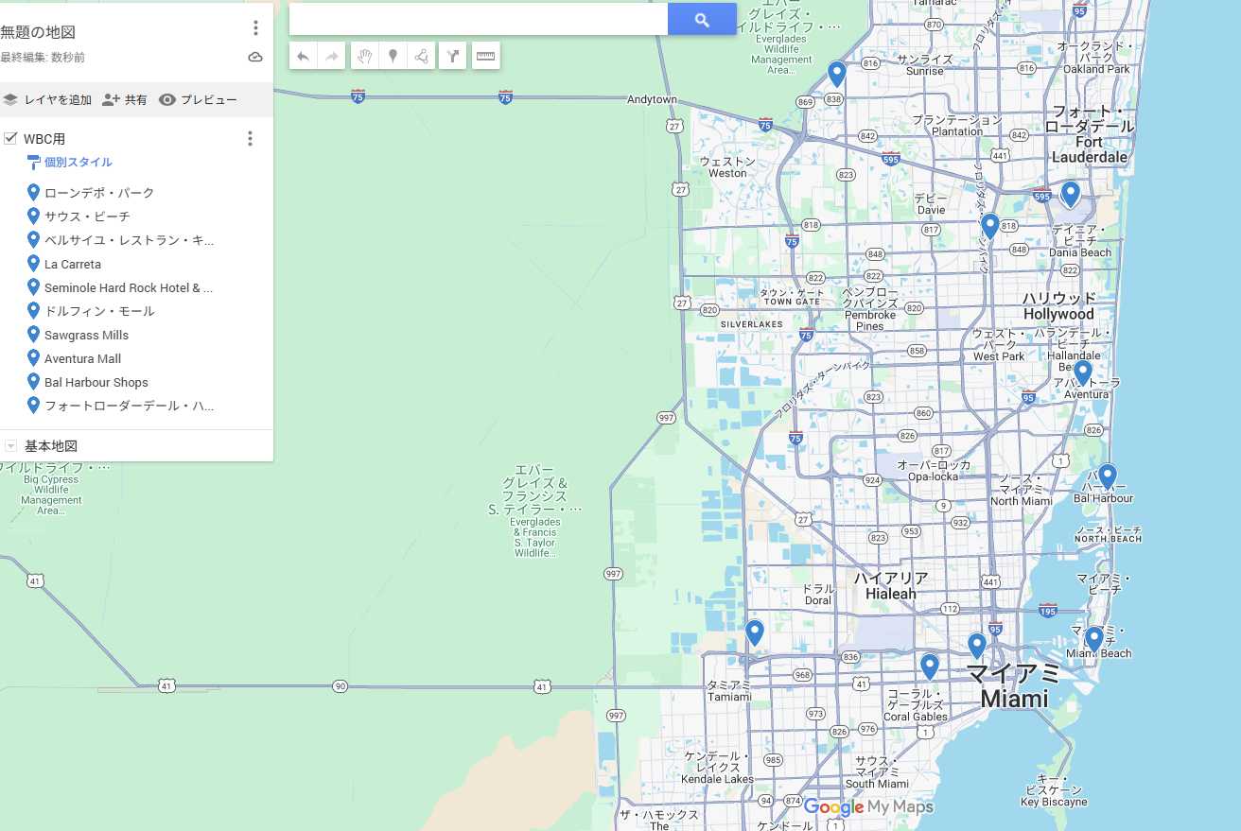Select the measure distance ruler tool
1241x831 pixels.
pos(485,57)
